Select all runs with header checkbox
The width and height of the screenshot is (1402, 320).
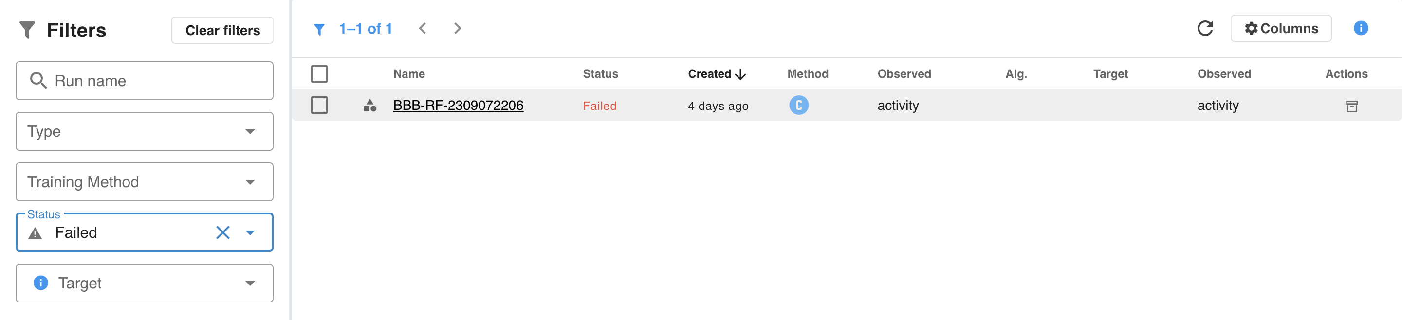click(x=319, y=74)
